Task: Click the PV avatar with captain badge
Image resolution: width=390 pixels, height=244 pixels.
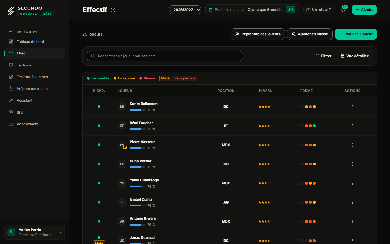Action: point(122,145)
